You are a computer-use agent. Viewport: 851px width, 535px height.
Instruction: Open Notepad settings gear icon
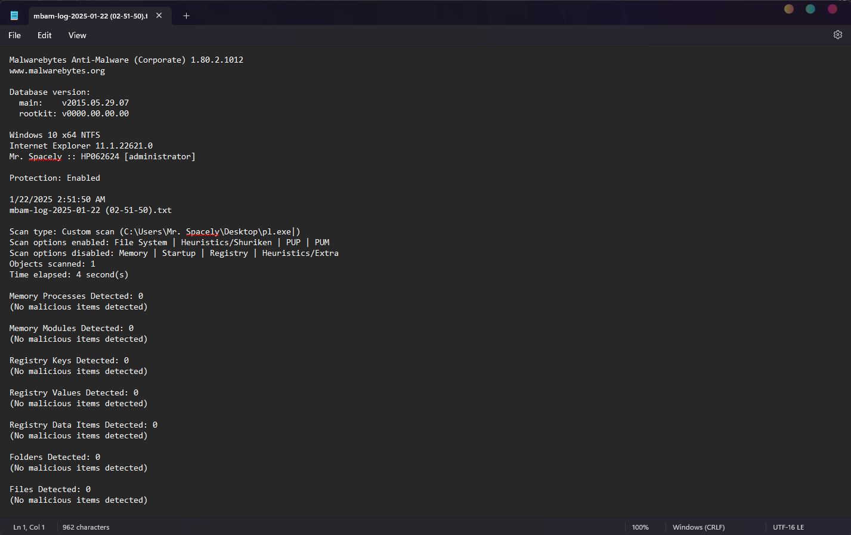[x=837, y=35]
